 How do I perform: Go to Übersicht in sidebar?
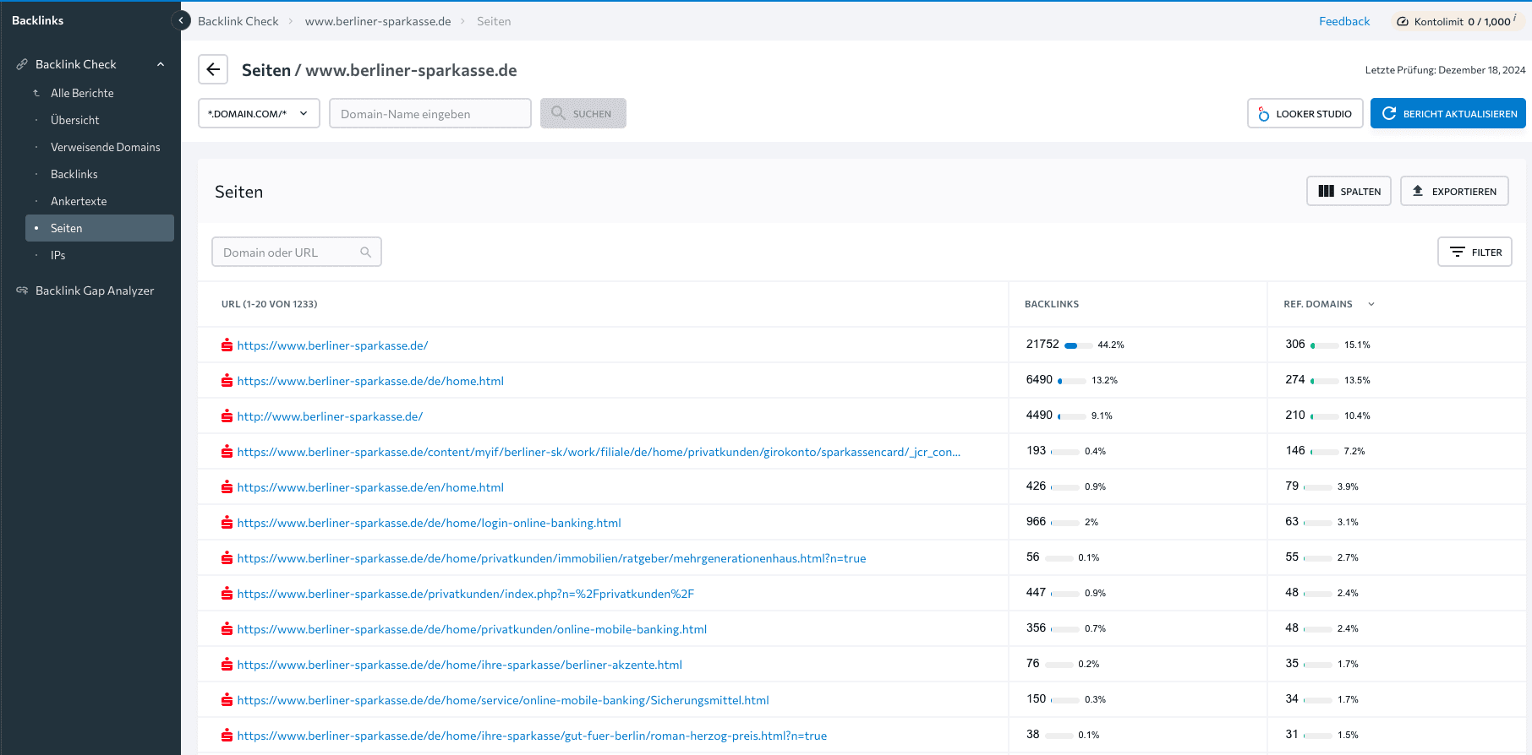(x=74, y=120)
